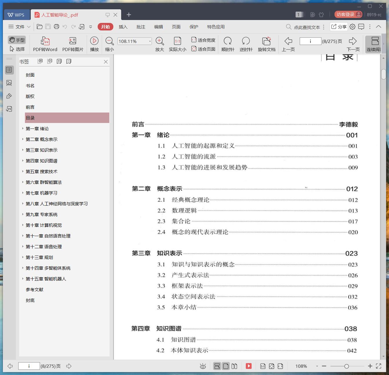Switch to the 页面 tab
Image resolution: width=389 pixels, height=375 pixels.
[x=176, y=27]
